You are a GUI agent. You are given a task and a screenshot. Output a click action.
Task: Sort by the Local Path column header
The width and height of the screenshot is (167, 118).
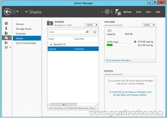pos(79,39)
